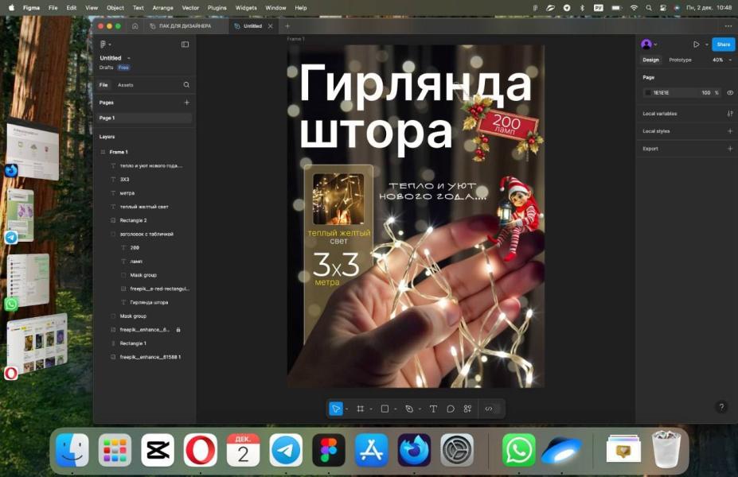The height and width of the screenshot is (477, 738).
Task: Switch to the Prototype tab
Action: (680, 60)
